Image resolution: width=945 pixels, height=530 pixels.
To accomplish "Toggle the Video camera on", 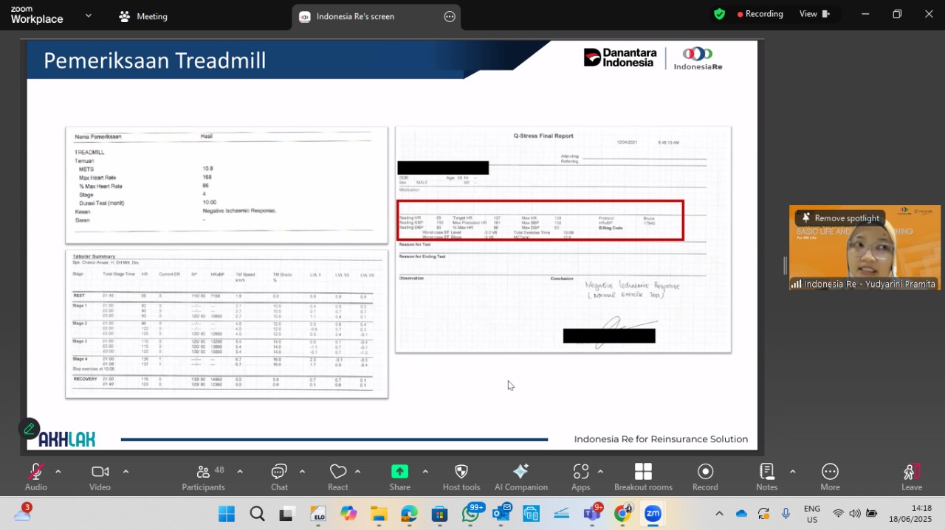I will point(100,472).
